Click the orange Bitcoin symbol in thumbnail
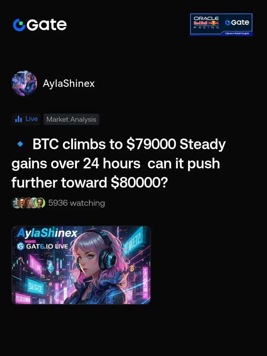This screenshot has width=267, height=356. pyautogui.click(x=132, y=269)
